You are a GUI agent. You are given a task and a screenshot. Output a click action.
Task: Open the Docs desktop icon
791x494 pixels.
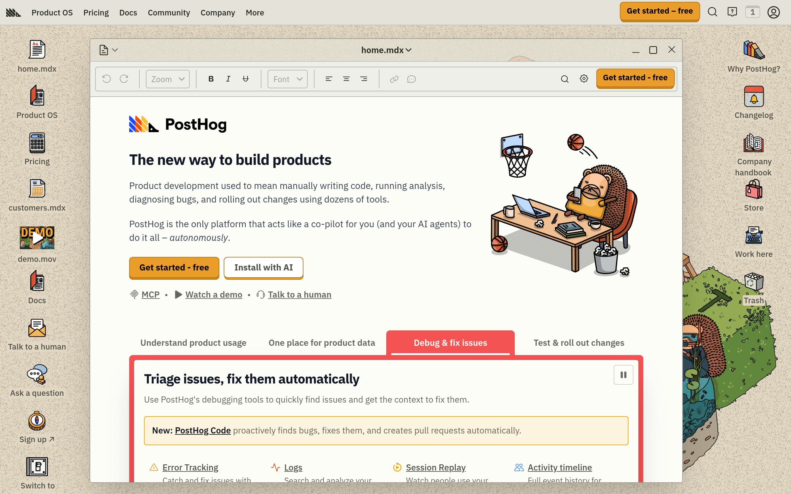click(37, 281)
